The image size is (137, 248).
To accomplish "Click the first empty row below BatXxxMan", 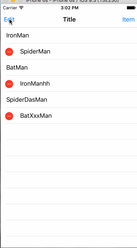I will [x=69, y=132].
